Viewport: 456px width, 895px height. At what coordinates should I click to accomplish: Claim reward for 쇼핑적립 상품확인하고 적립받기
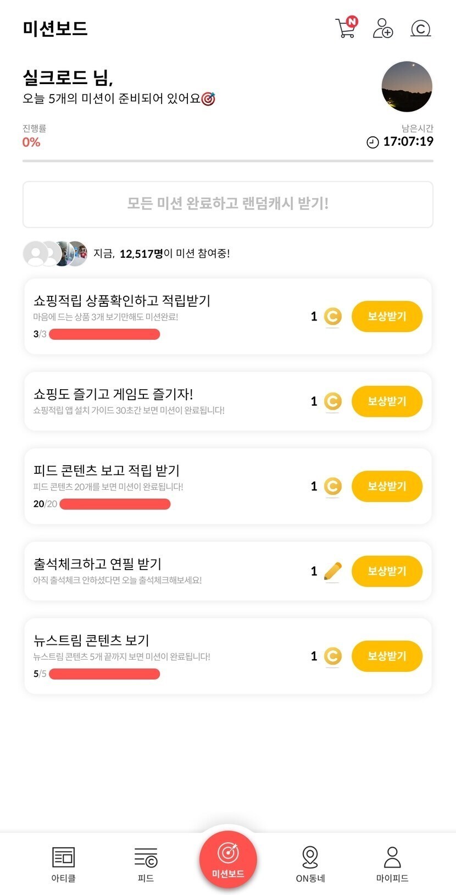tap(387, 317)
